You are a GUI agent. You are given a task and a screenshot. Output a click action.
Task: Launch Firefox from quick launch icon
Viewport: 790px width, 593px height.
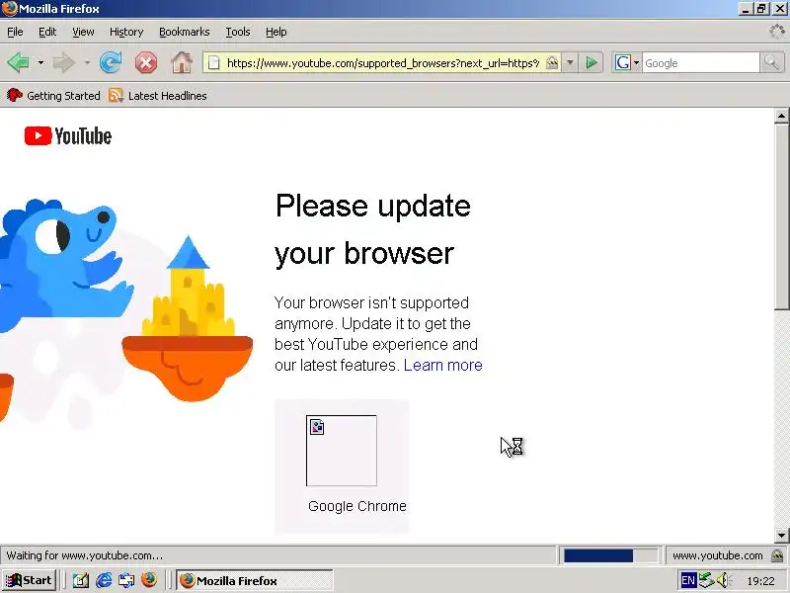(149, 580)
